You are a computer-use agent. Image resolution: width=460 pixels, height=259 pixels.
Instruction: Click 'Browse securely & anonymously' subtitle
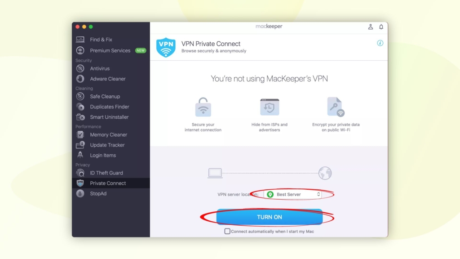click(214, 51)
